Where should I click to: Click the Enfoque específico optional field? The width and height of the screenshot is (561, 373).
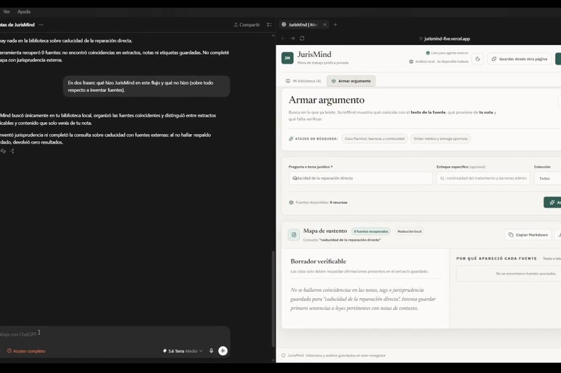click(x=483, y=178)
